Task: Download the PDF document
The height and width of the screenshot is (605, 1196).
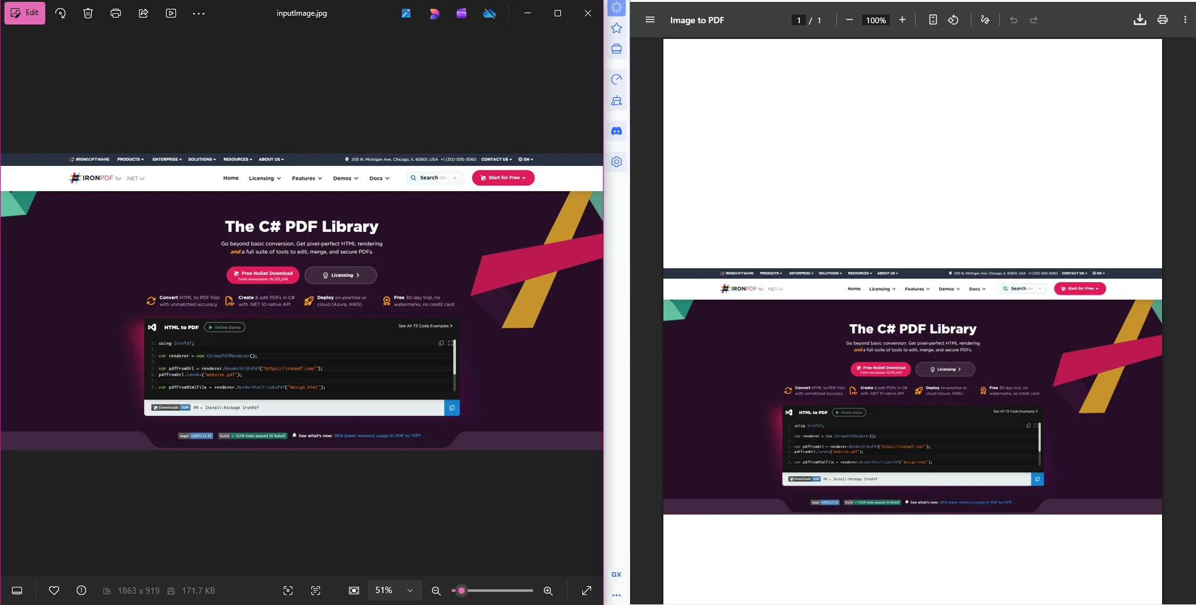Action: coord(1139,19)
